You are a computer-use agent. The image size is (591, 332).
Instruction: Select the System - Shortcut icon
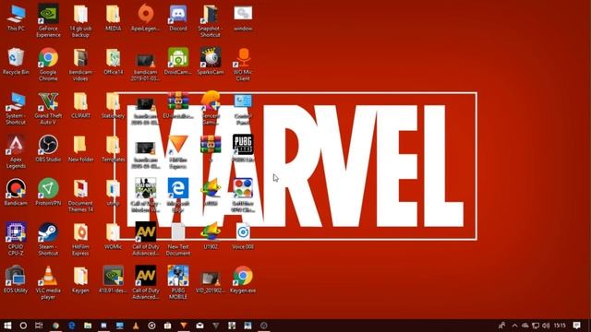16,108
